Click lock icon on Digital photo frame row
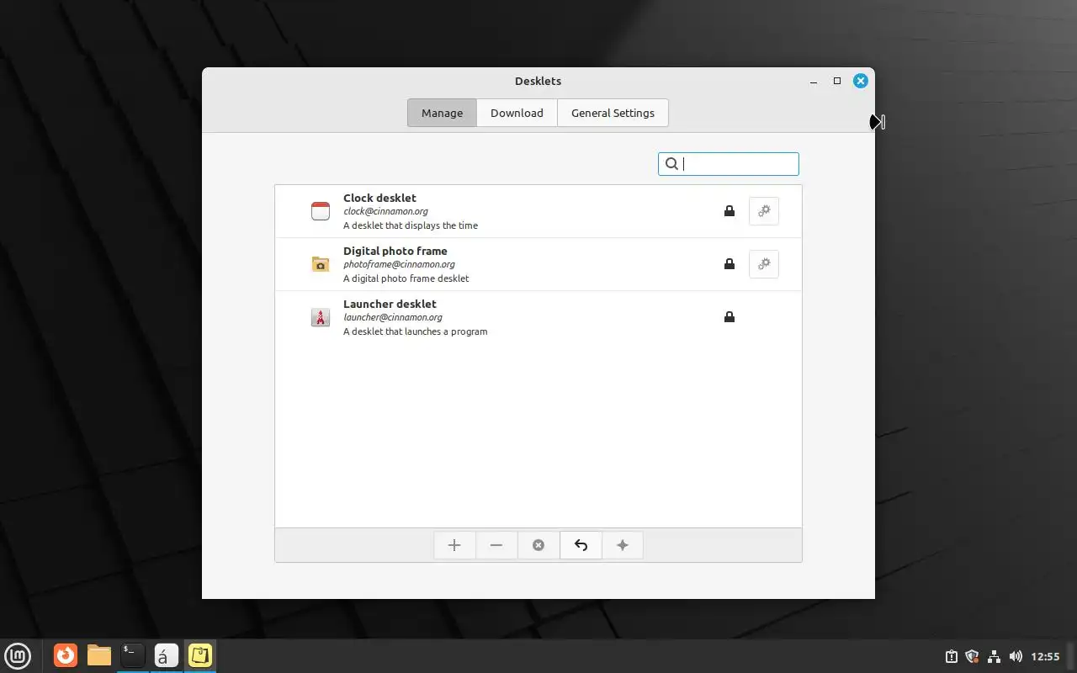 pos(729,264)
